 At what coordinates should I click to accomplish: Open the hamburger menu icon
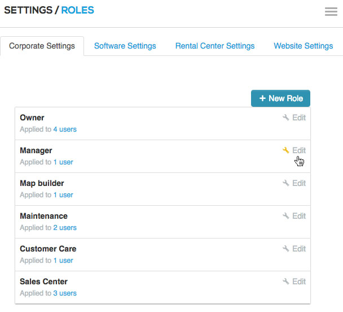[331, 12]
